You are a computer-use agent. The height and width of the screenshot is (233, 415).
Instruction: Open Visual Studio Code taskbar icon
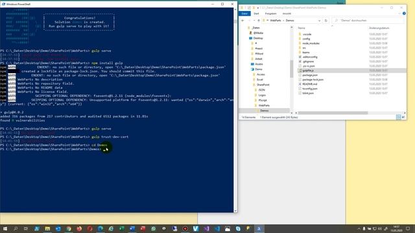[217, 228]
